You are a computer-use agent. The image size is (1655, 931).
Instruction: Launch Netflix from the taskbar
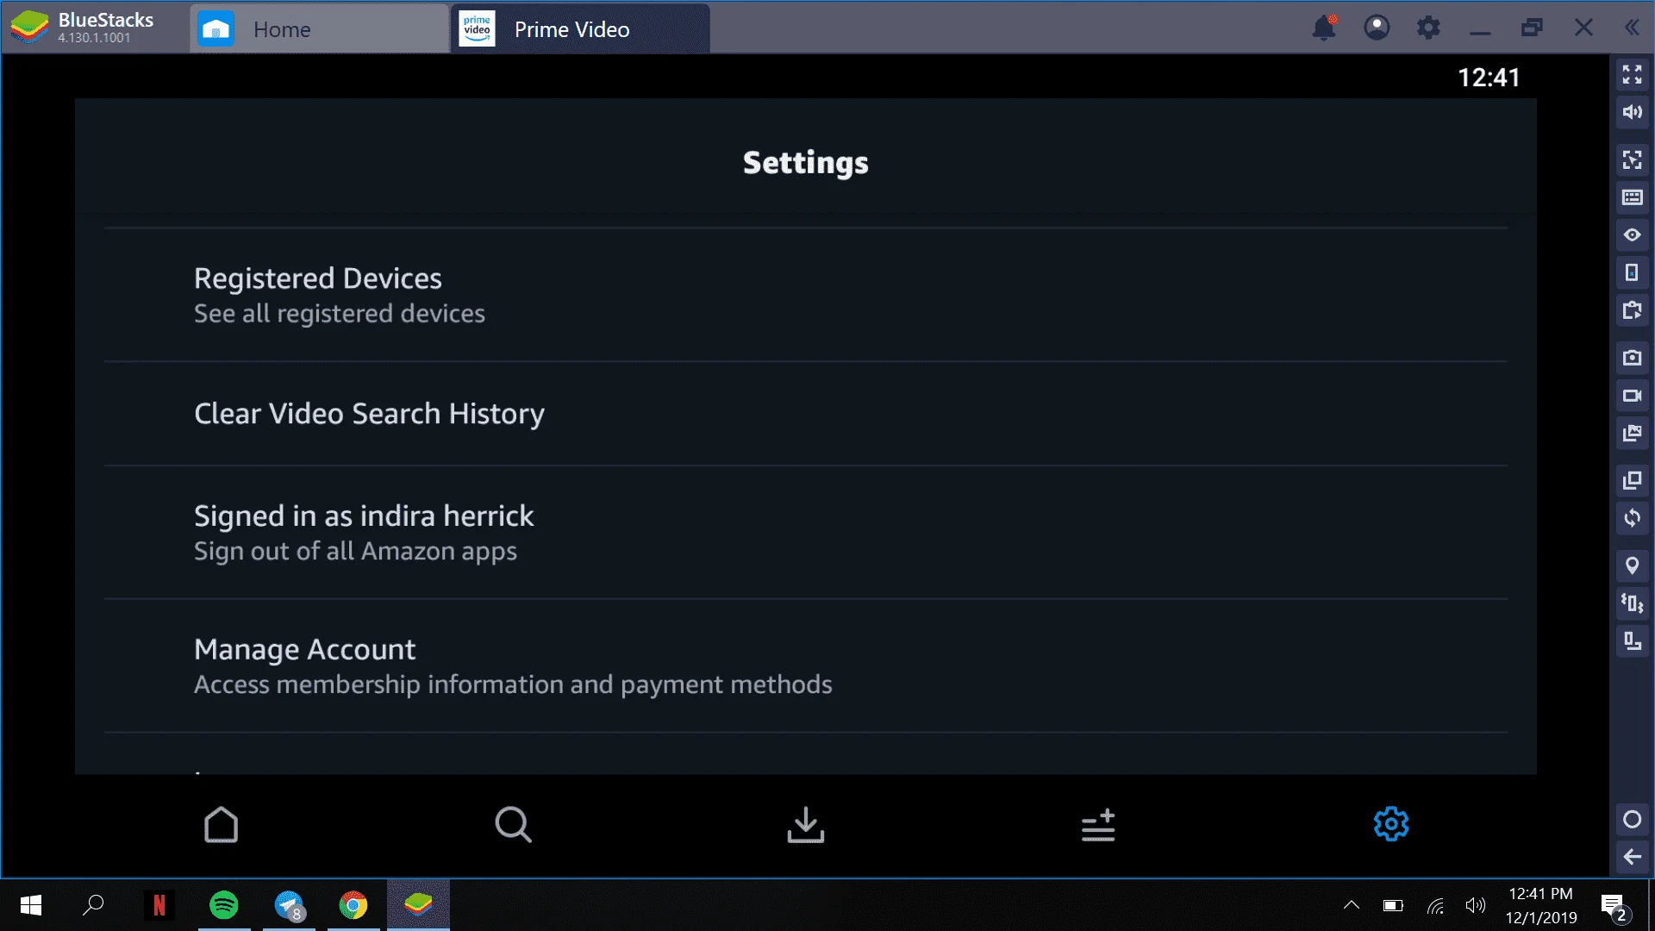coord(159,905)
